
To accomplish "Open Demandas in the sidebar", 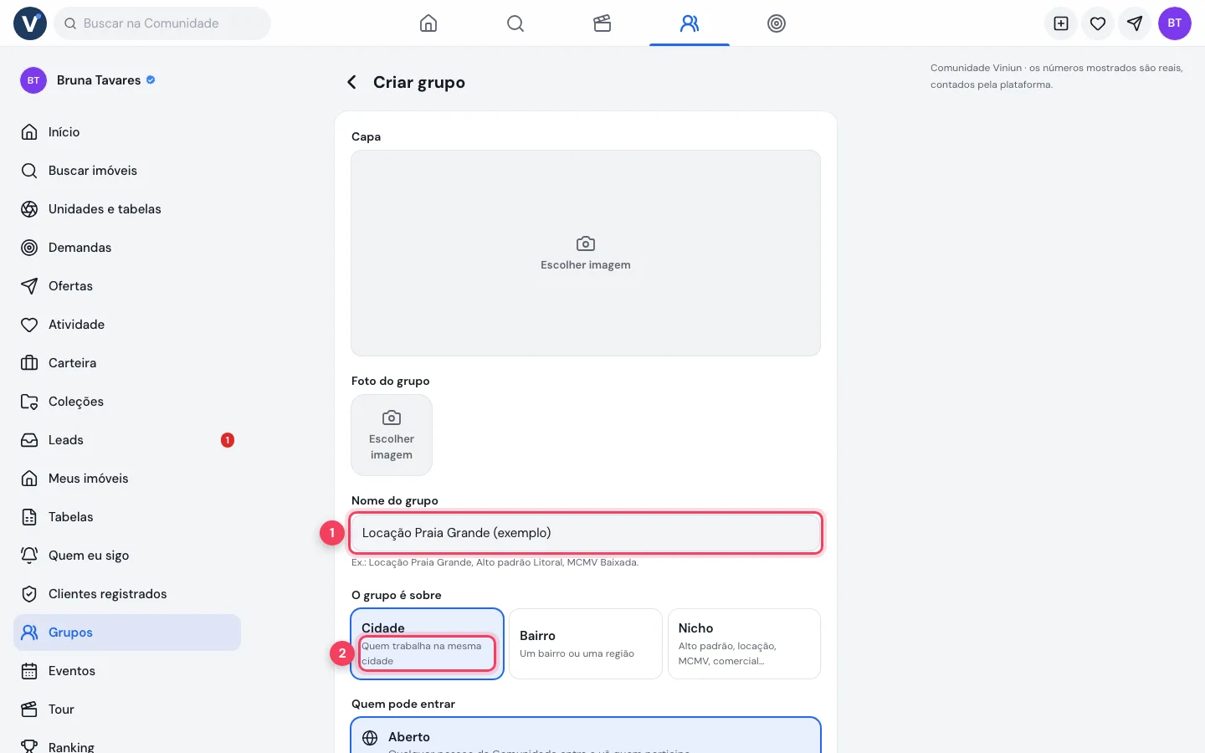I will [x=127, y=248].
